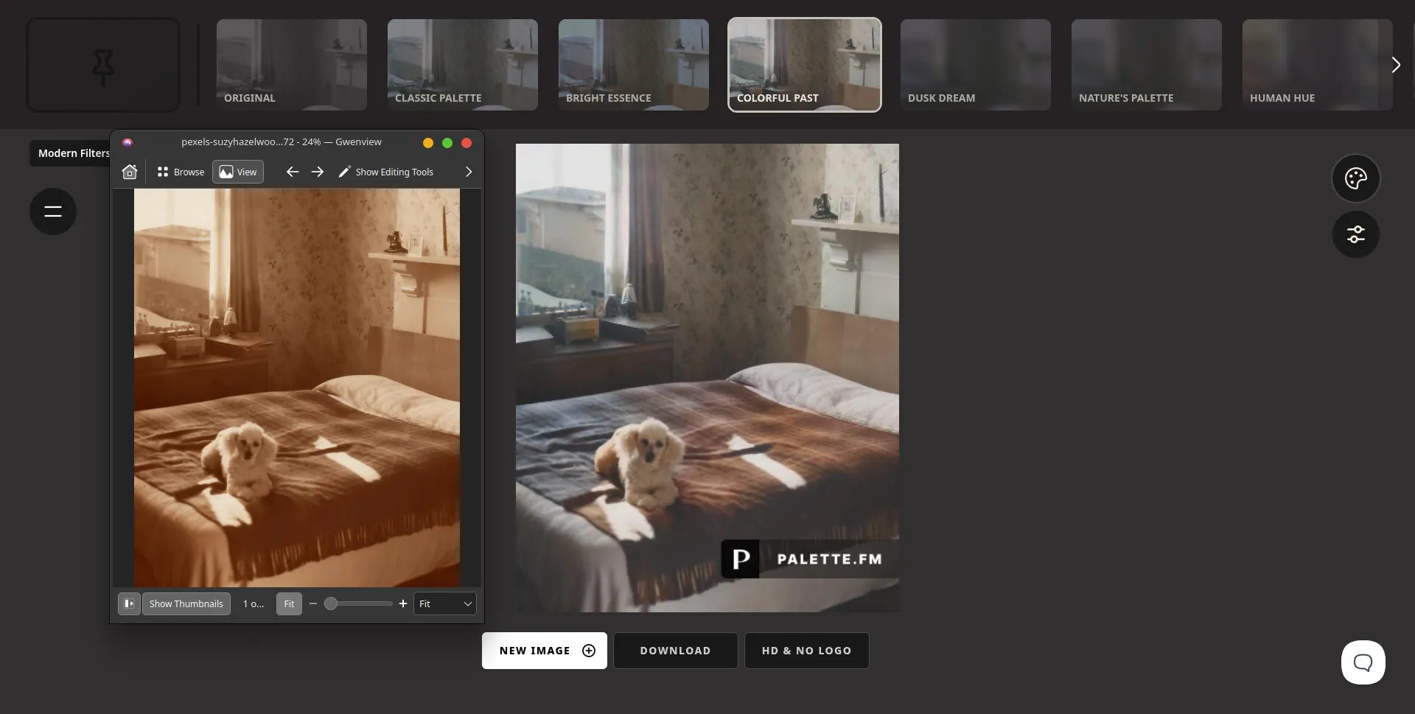Image resolution: width=1415 pixels, height=714 pixels.
Task: Select the DUSK DREAM filter
Action: click(x=975, y=65)
